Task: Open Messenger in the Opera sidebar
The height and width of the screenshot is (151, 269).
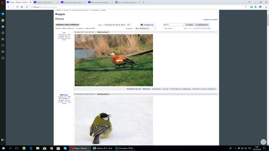Action: (3, 14)
